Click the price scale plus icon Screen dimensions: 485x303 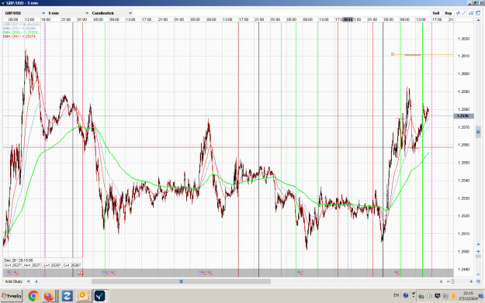click(x=478, y=251)
